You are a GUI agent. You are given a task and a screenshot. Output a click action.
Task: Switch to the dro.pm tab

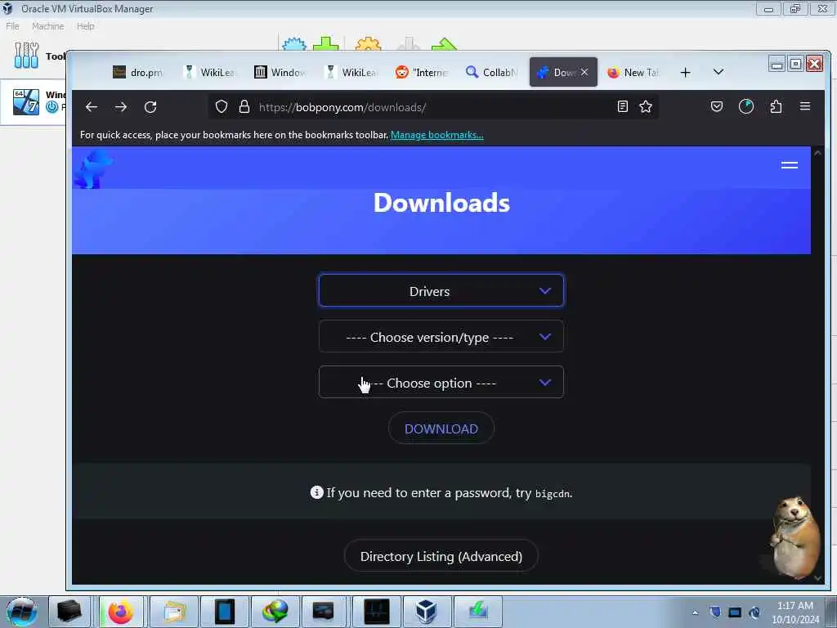137,72
